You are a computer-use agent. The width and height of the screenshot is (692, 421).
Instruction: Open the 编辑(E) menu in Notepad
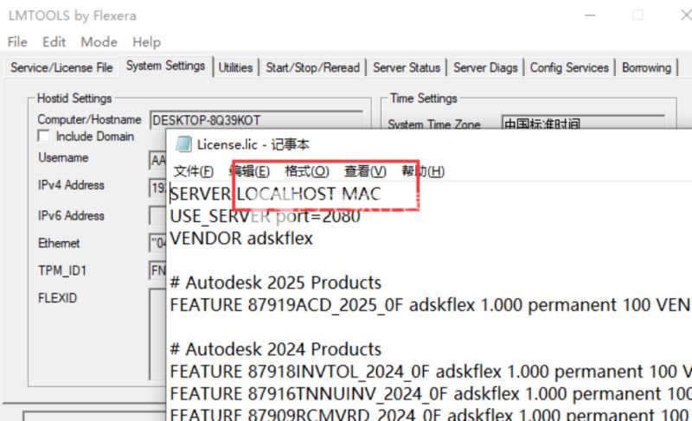[249, 171]
